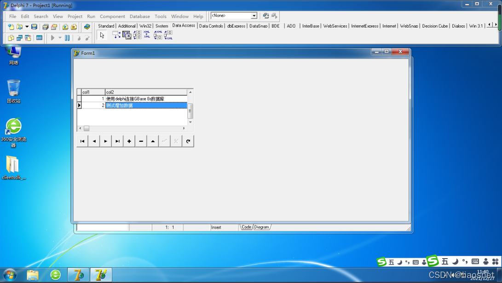Click the Toggle Form/Unit icon

(28, 38)
